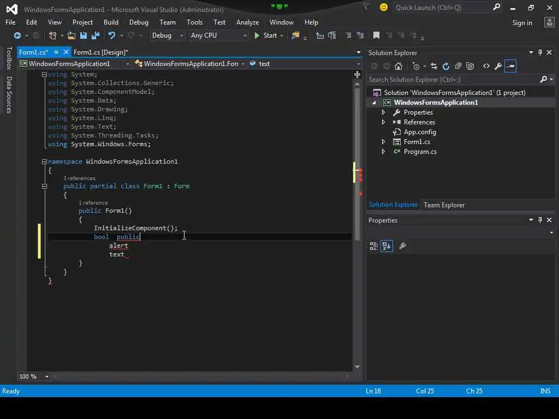Click the 1 reference CodeLens link
This screenshot has height=419, width=559.
93,203
